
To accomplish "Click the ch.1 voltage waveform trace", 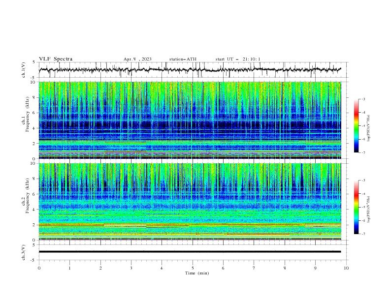I will point(190,70).
